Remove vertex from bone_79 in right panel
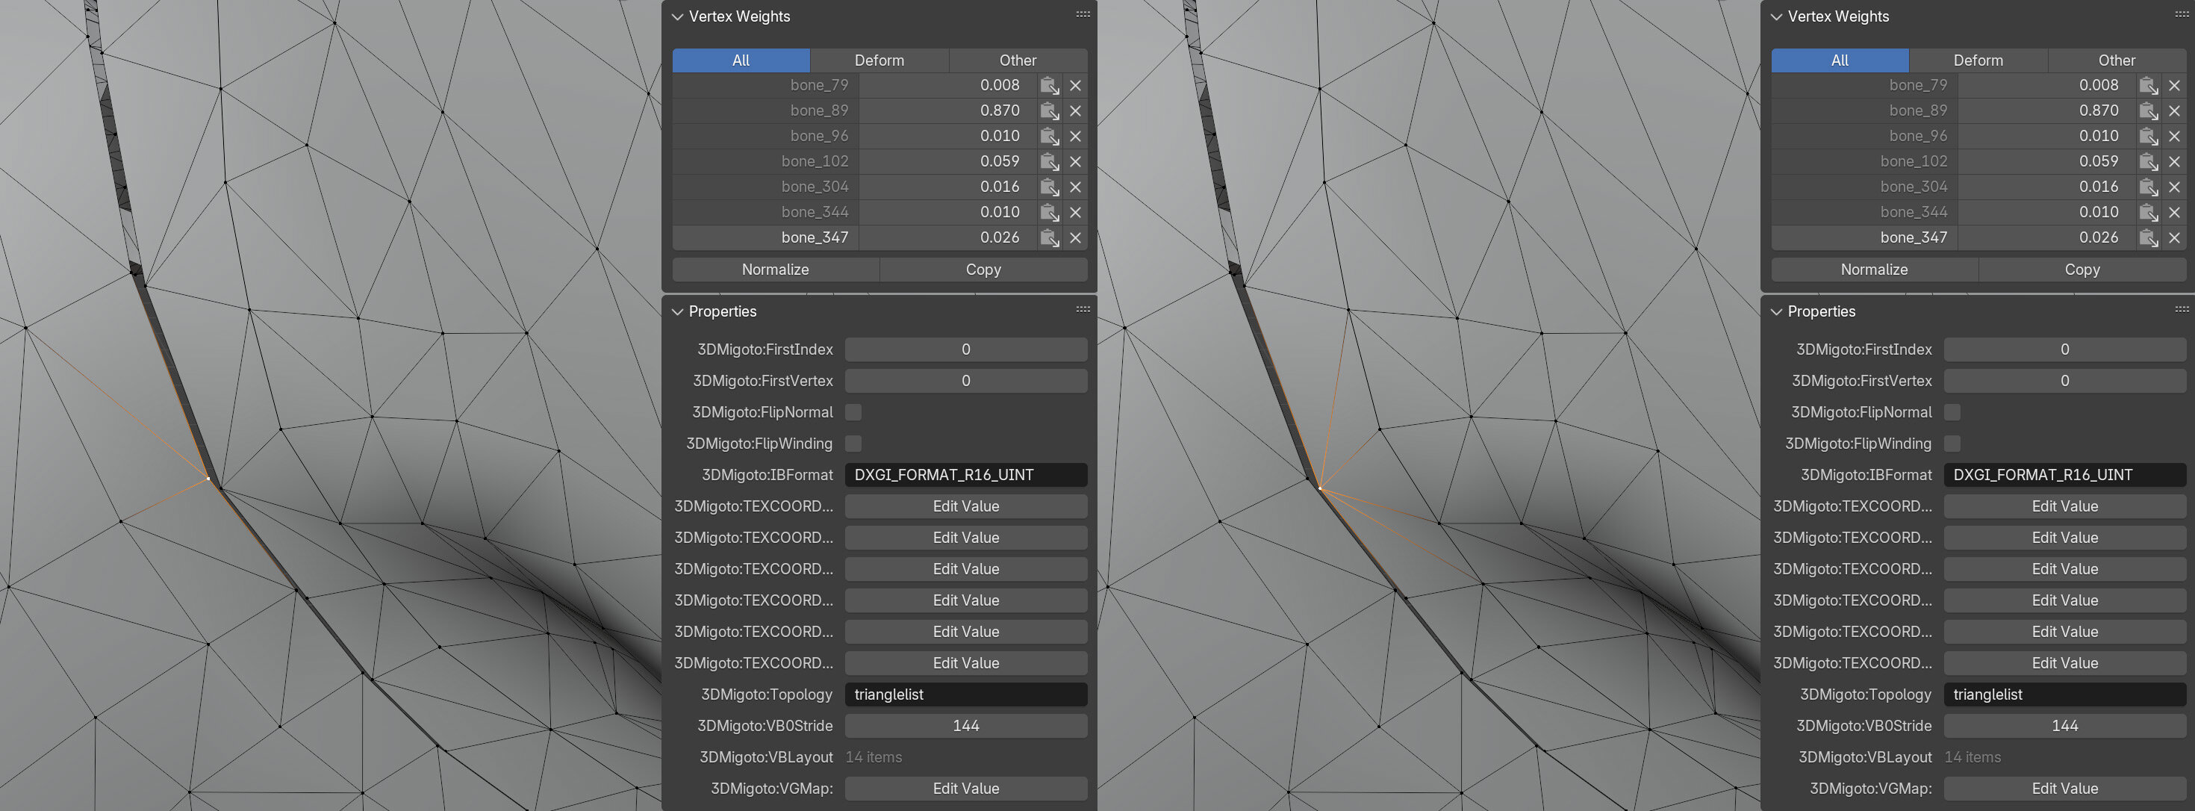This screenshot has height=811, width=2195. 2175,85
